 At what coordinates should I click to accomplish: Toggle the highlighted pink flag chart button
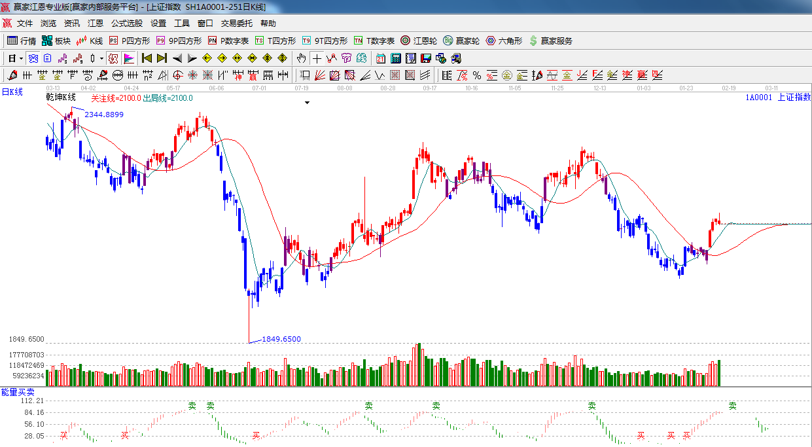[129, 58]
